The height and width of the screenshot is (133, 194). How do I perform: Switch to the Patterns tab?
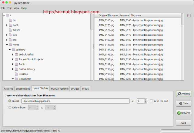click(x=8, y=89)
